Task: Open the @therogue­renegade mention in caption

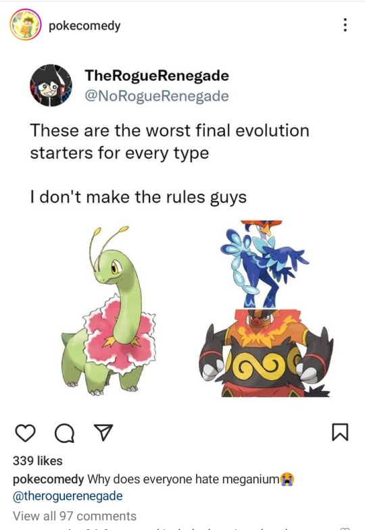Action: click(x=68, y=496)
